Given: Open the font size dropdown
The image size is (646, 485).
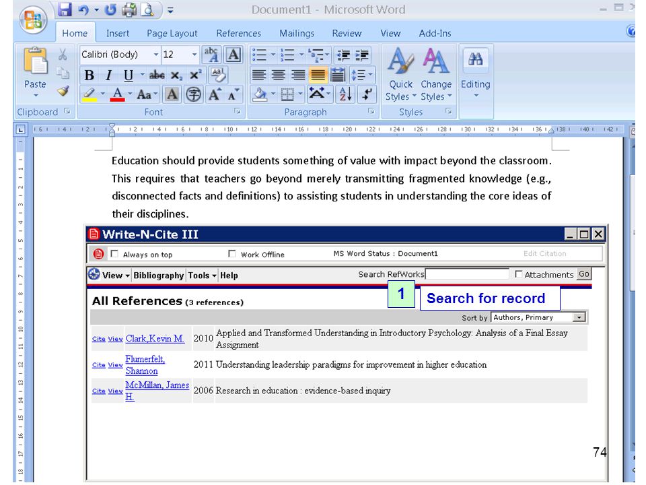Looking at the screenshot, I should tap(194, 55).
